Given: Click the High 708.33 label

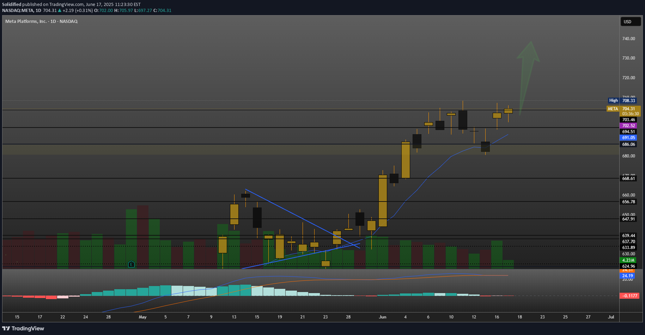Looking at the screenshot, I should 623,101.
